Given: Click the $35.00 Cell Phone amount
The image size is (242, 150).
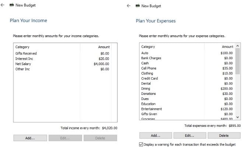Looking at the screenshot, I should point(228,68).
